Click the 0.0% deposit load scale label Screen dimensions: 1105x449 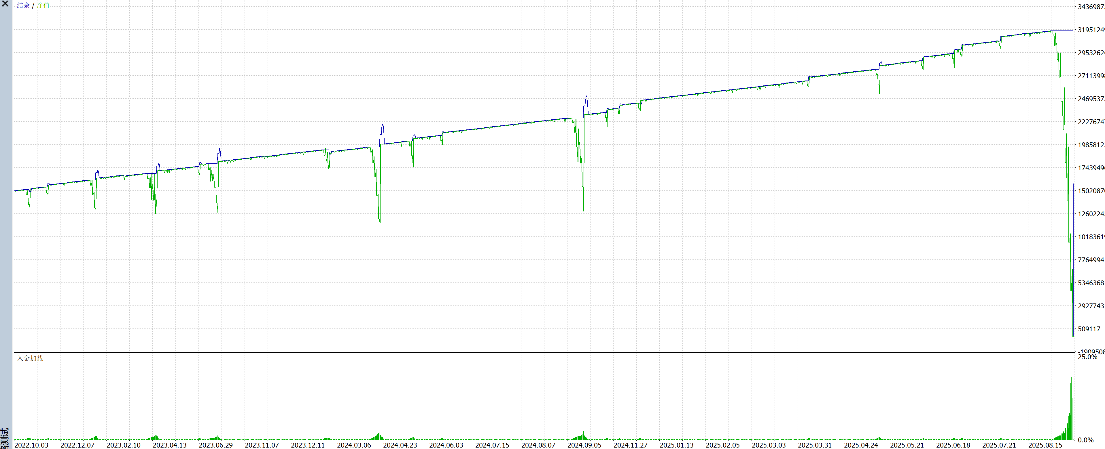[1086, 440]
